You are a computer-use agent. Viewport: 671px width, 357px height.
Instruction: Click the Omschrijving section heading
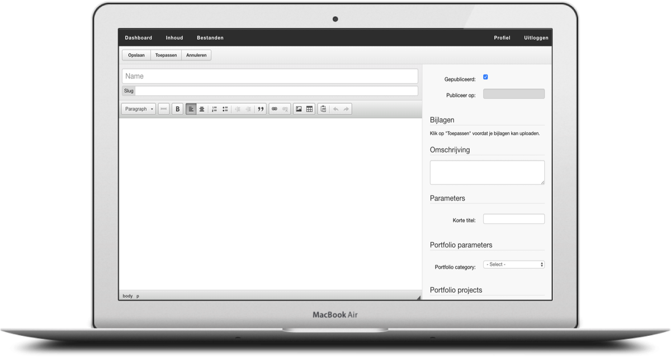450,150
